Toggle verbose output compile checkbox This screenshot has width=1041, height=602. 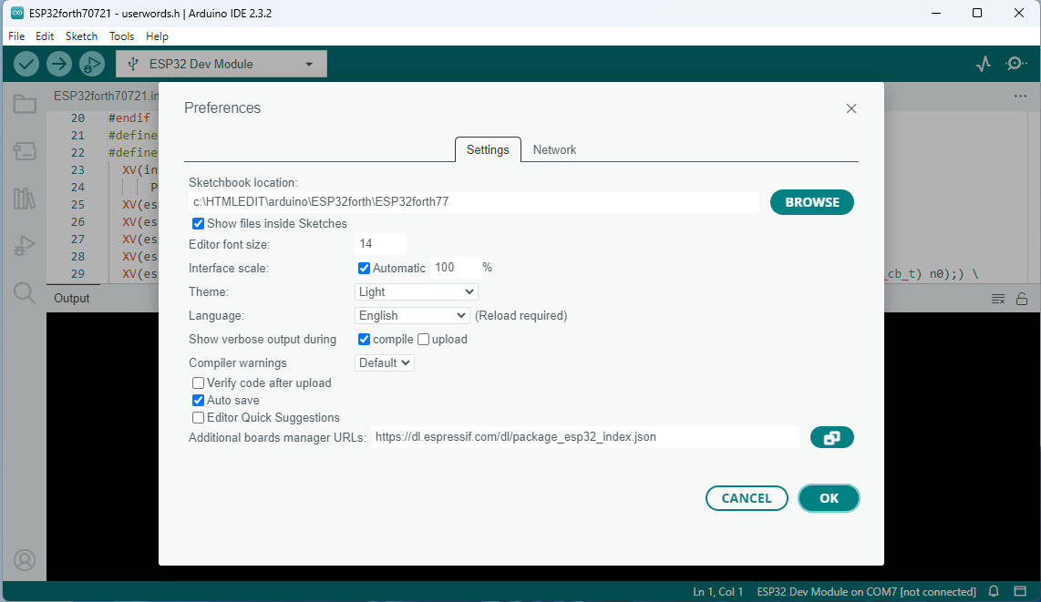click(364, 340)
